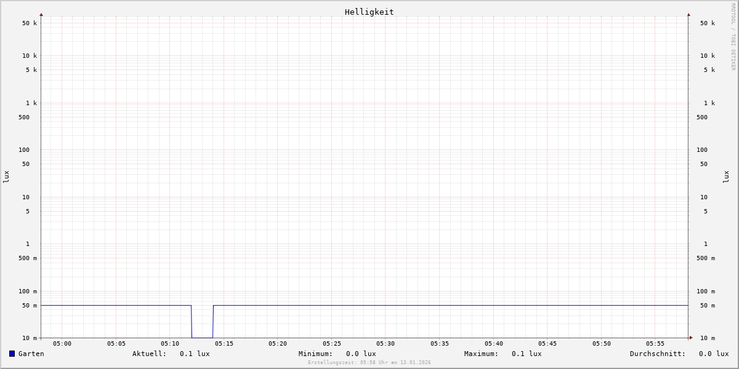The image size is (739, 369).
Task: Click the 05:45 time axis label
Action: pyautogui.click(x=547, y=344)
